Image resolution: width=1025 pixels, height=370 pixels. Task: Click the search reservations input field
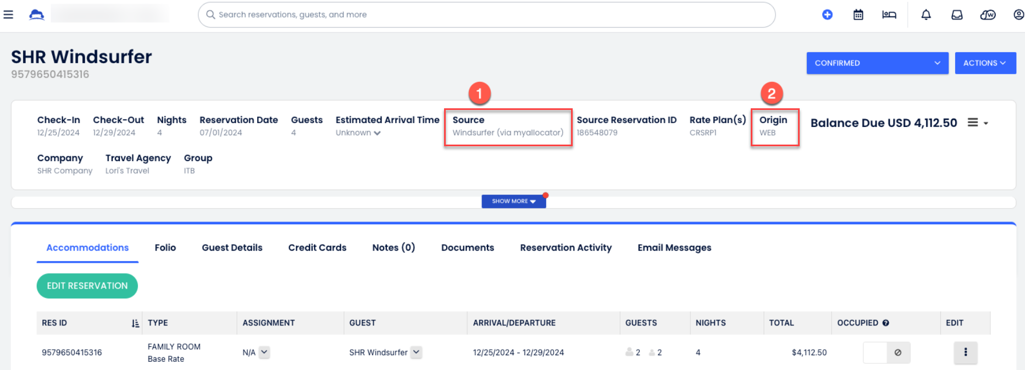coord(486,15)
